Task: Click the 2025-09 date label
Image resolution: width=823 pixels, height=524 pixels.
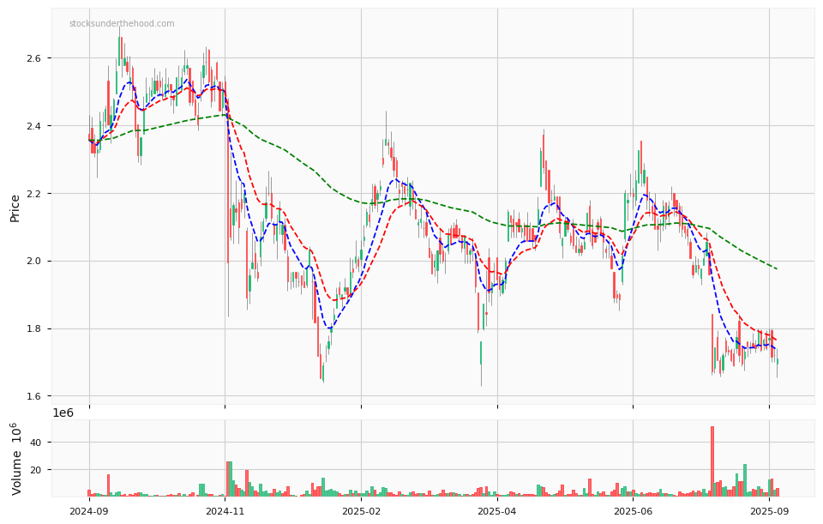Action: (x=769, y=511)
